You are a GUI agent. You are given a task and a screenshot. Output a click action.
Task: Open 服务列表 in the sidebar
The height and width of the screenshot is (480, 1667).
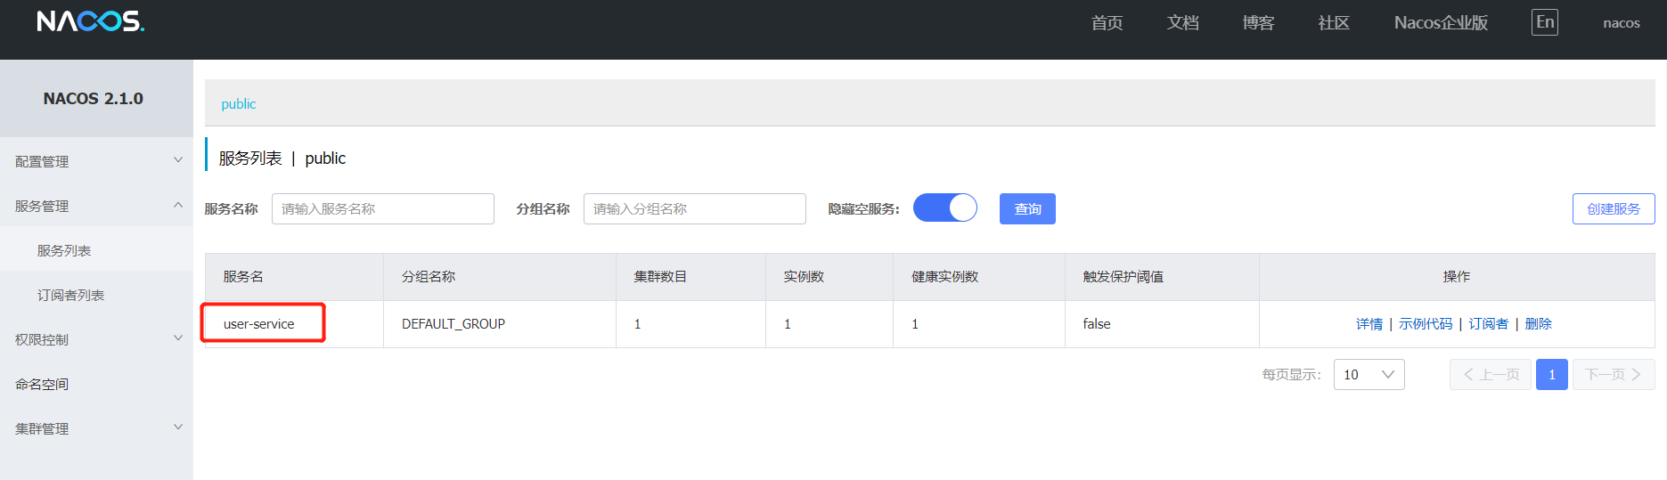pyautogui.click(x=64, y=251)
